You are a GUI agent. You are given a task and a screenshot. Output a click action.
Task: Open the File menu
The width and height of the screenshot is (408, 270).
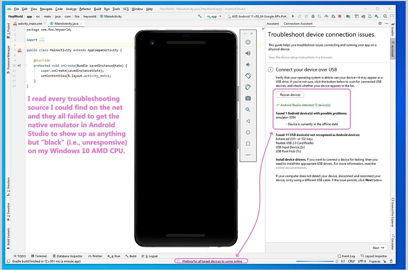[16, 9]
